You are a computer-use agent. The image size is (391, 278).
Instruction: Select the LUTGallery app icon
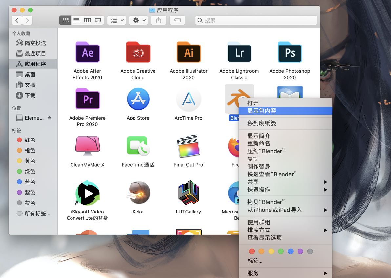pos(189,193)
